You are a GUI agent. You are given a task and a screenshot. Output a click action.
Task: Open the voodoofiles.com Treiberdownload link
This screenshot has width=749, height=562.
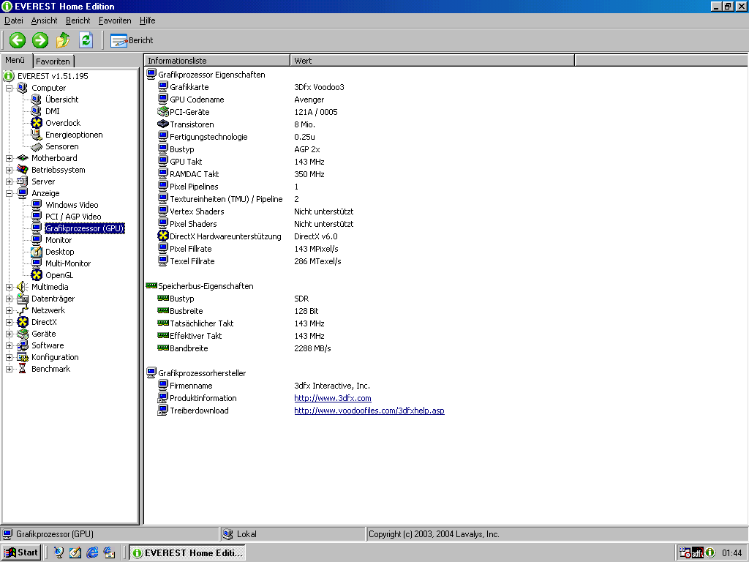(x=369, y=411)
